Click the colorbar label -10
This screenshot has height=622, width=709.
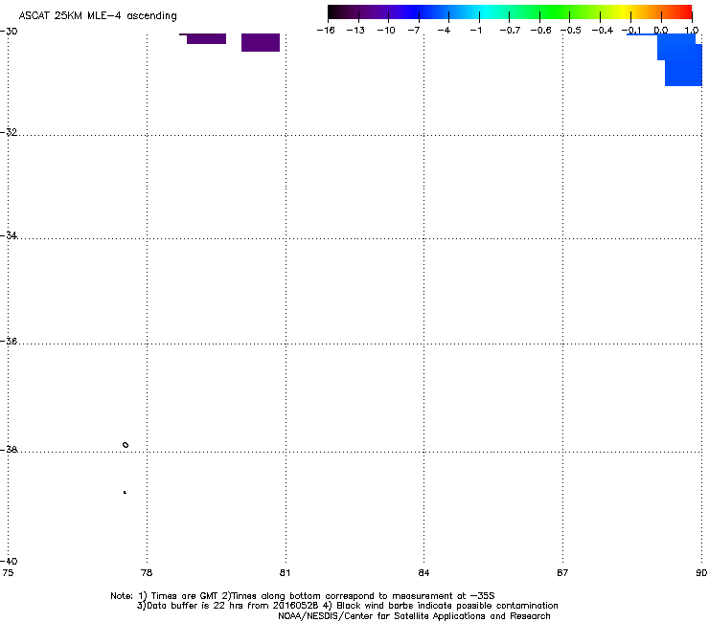[386, 31]
